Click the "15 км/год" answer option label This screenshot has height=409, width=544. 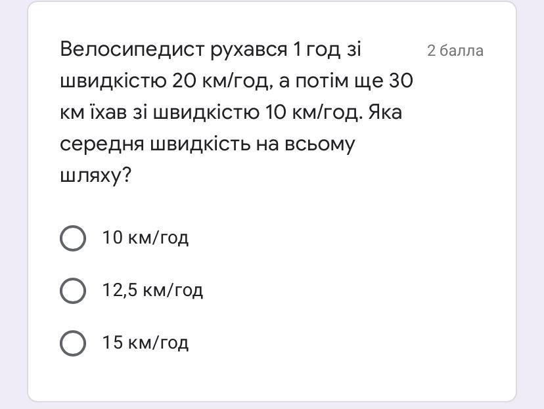(x=145, y=343)
